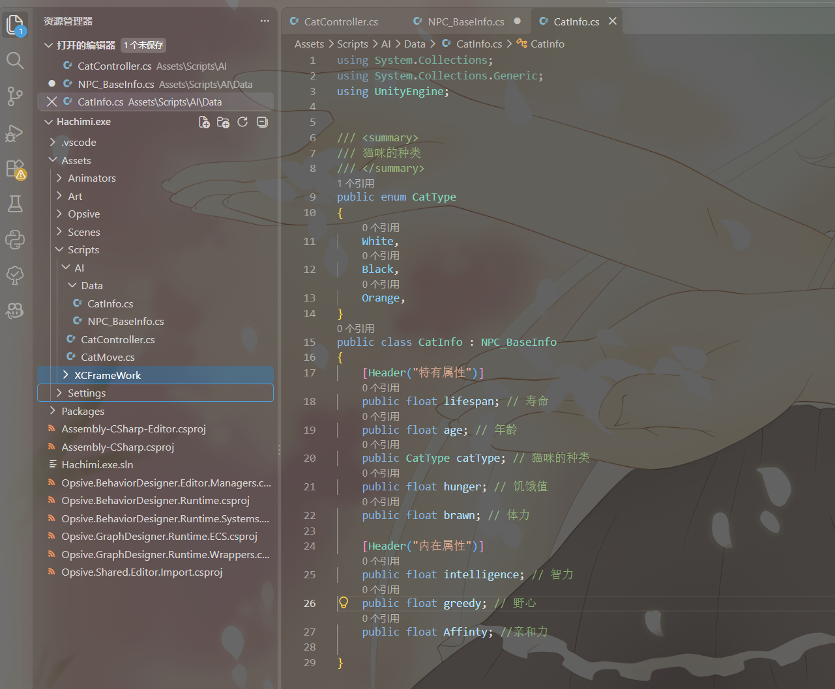Open the Testing flask view
Image resolution: width=835 pixels, height=689 pixels.
pyautogui.click(x=15, y=204)
